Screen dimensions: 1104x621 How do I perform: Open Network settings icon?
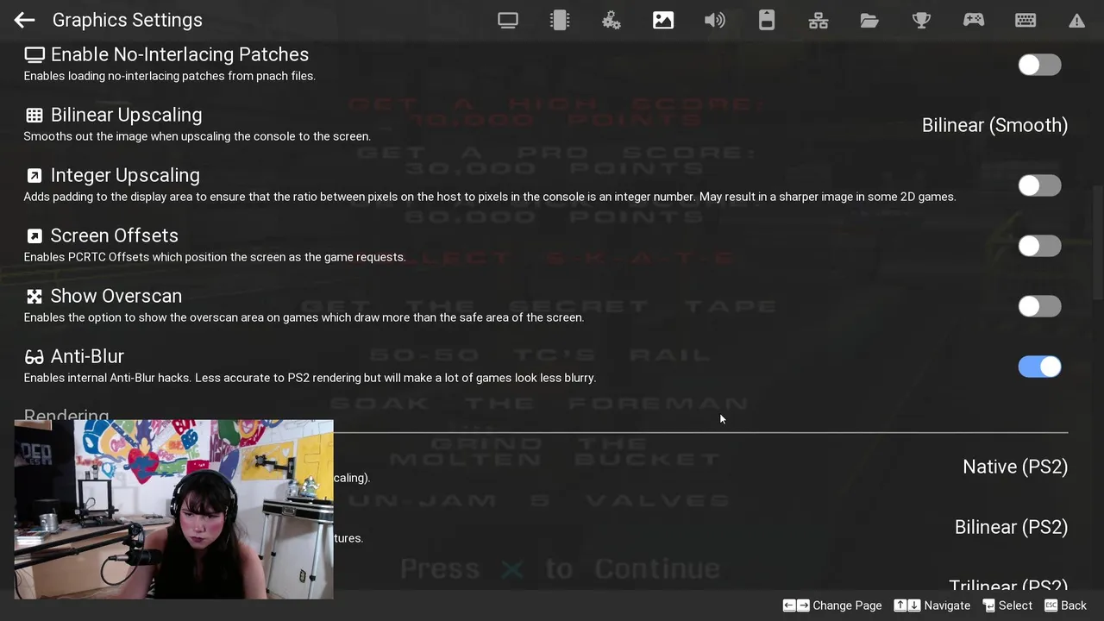tap(819, 20)
